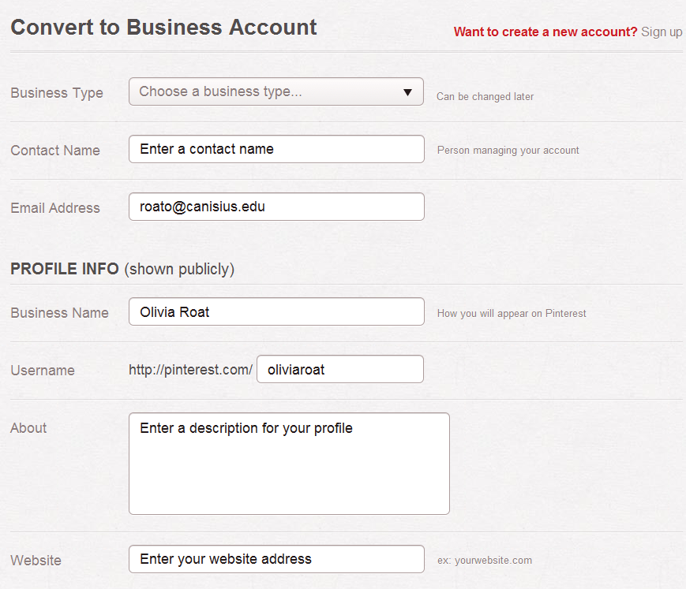Open the "Choose a business type..." dropdown
686x589 pixels.
pos(276,91)
